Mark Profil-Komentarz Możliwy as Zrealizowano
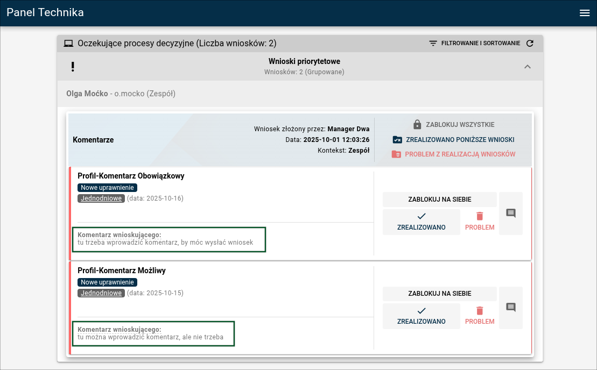 421,316
